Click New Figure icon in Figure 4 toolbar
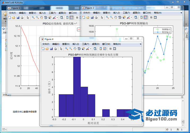This screenshot has width=190, height=133. tap(43, 49)
